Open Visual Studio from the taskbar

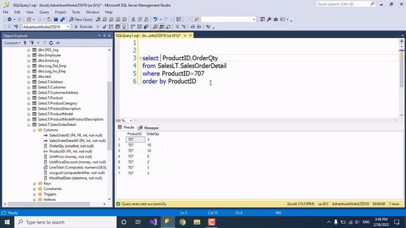[x=153, y=222]
